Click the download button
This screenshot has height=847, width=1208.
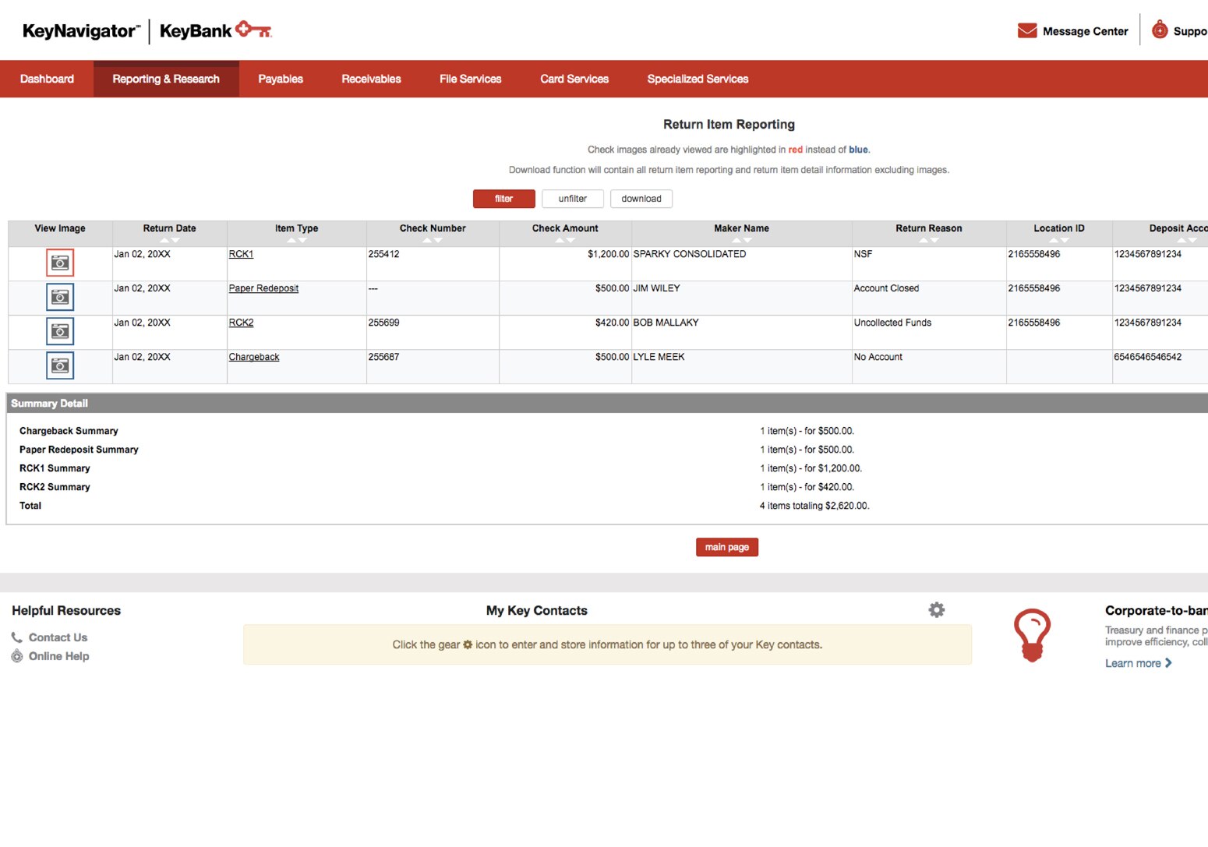[x=641, y=199]
